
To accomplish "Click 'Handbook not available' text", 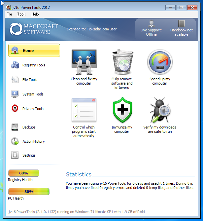I will (181, 32).
